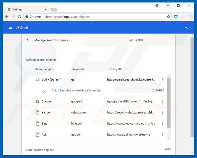The height and width of the screenshot is (158, 197).
Task: Select the qs keyword
Action: click(73, 80)
